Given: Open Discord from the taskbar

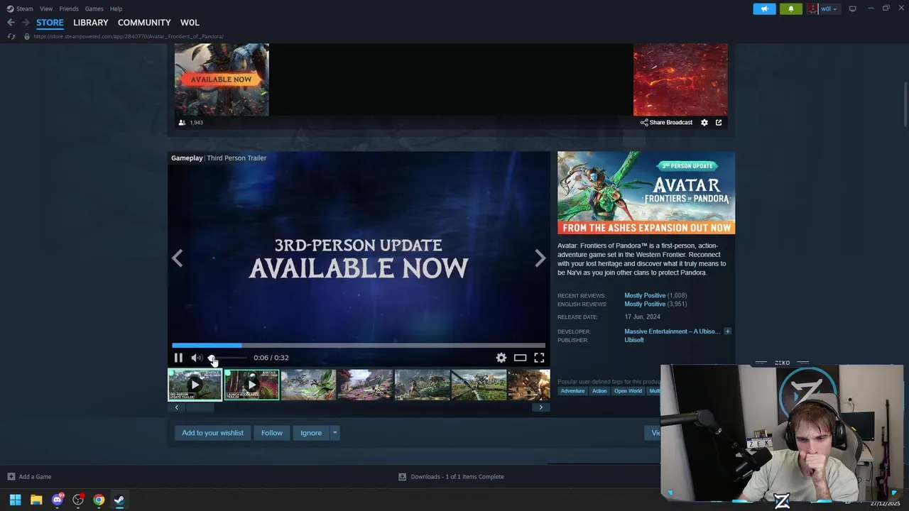Looking at the screenshot, I should tap(58, 500).
